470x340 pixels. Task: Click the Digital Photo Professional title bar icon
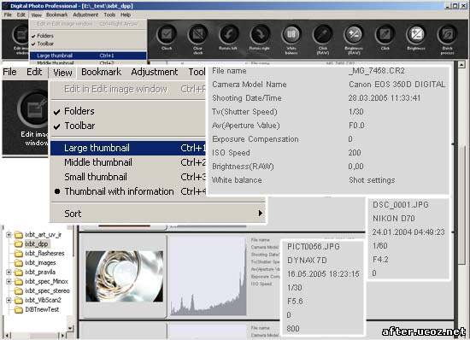click(x=5, y=6)
